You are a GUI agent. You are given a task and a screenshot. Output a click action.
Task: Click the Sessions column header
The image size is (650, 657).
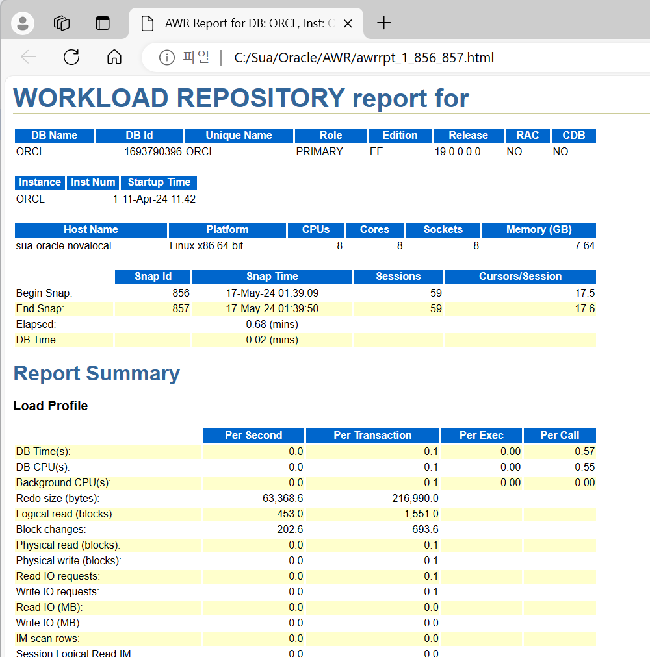[398, 277]
